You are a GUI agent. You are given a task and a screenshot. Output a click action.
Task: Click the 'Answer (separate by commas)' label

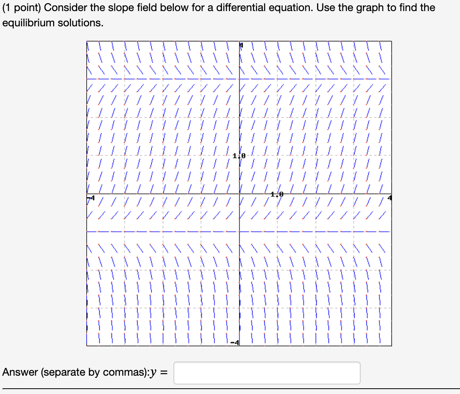pyautogui.click(x=76, y=372)
